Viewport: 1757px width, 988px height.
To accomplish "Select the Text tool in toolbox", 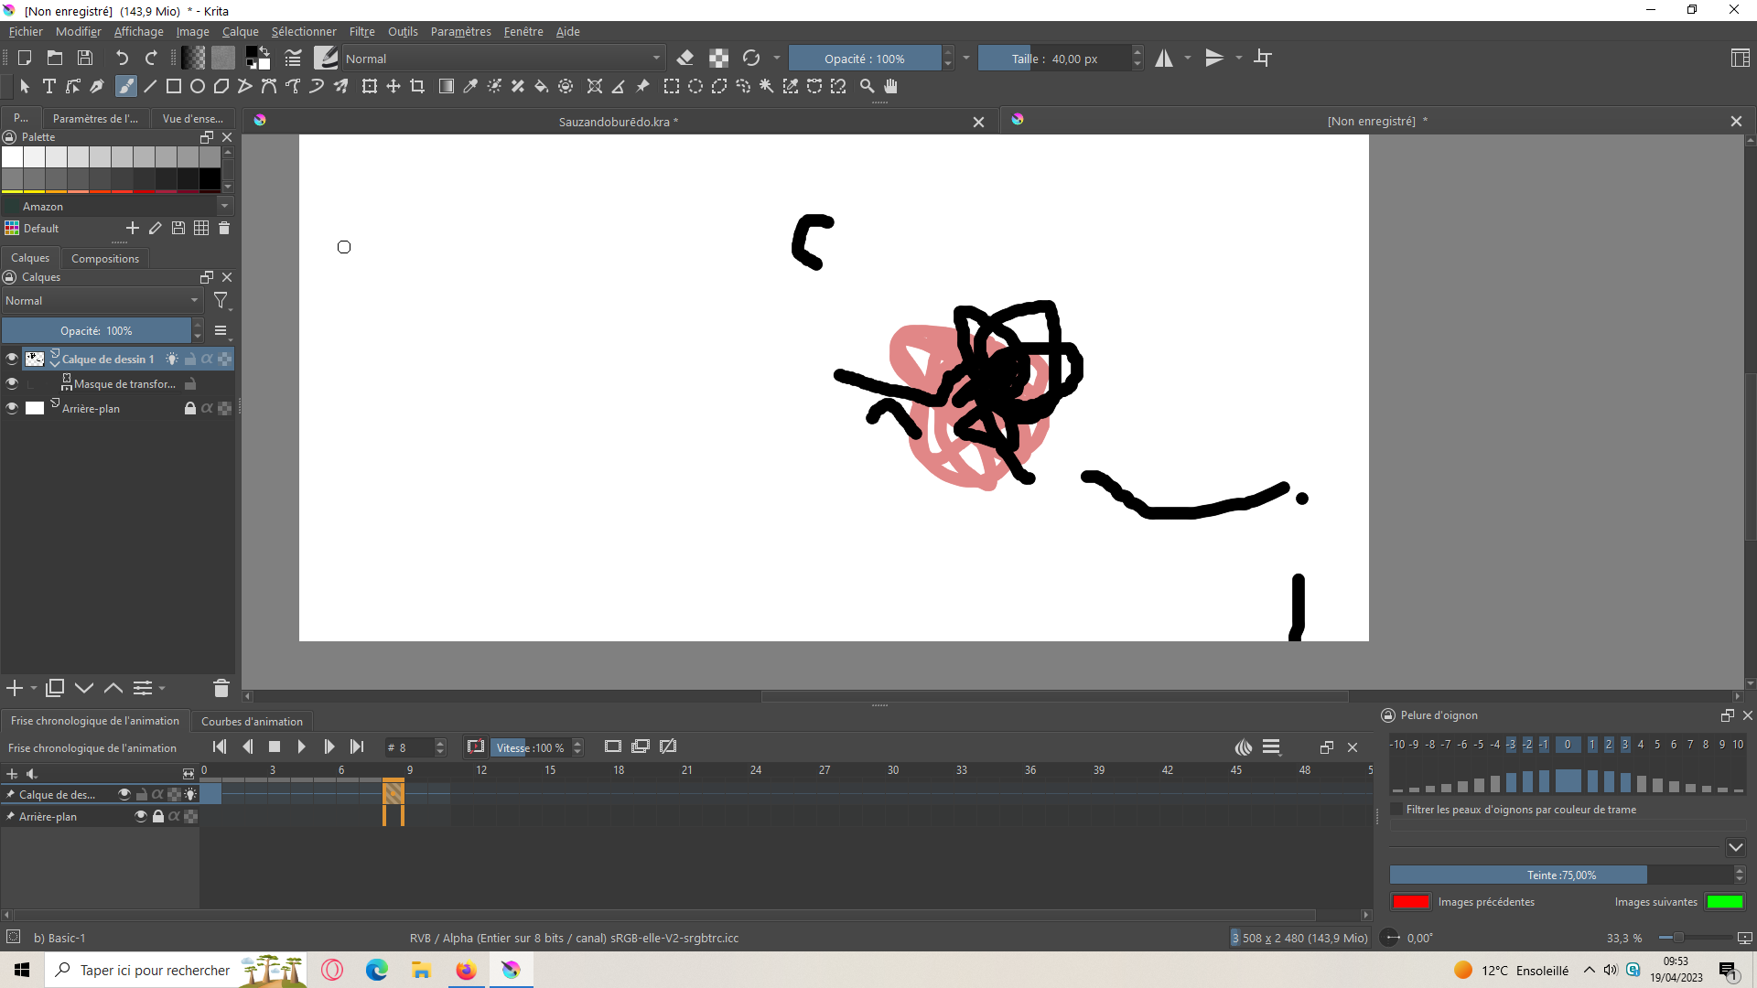I will pyautogui.click(x=49, y=86).
